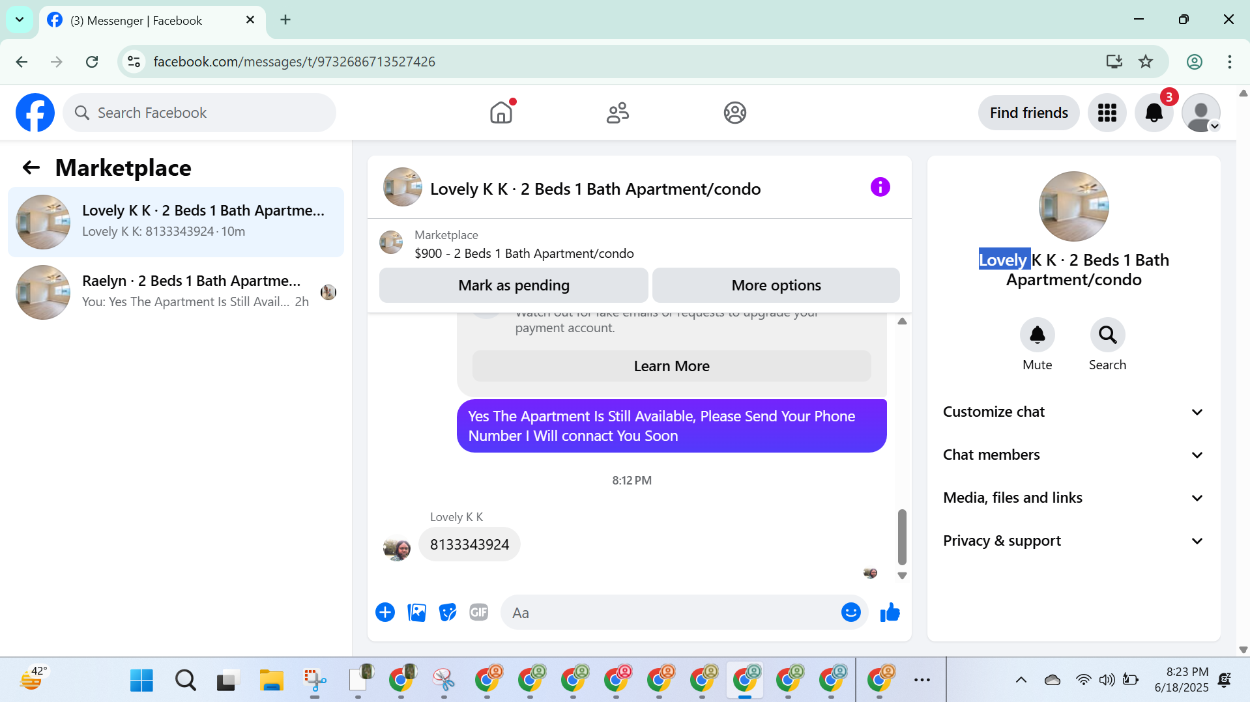Viewport: 1250px width, 702px height.
Task: Show hidden system tray icons
Action: coord(1021,681)
